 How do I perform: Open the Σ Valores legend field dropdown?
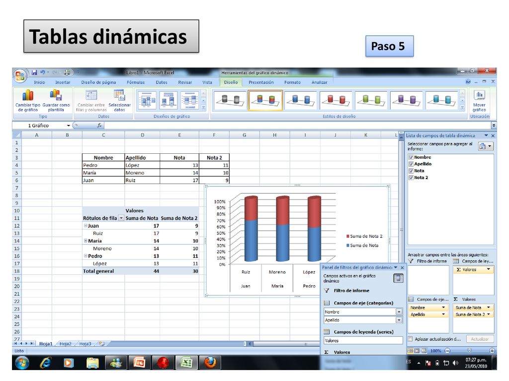[488, 269]
